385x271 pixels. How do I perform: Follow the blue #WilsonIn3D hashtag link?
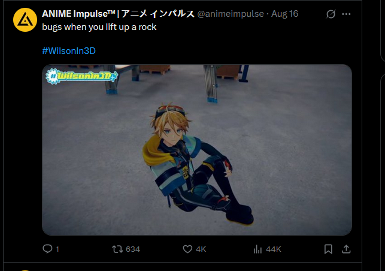pyautogui.click(x=69, y=51)
